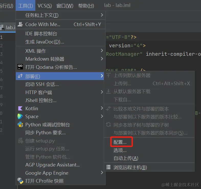Click the lab.iml file tab icon
Viewport: 201px width, 189px height.
[2, 27]
